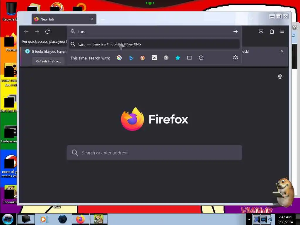Search this time with DuckDuckGo
This screenshot has height=225, width=300.
[143, 58]
